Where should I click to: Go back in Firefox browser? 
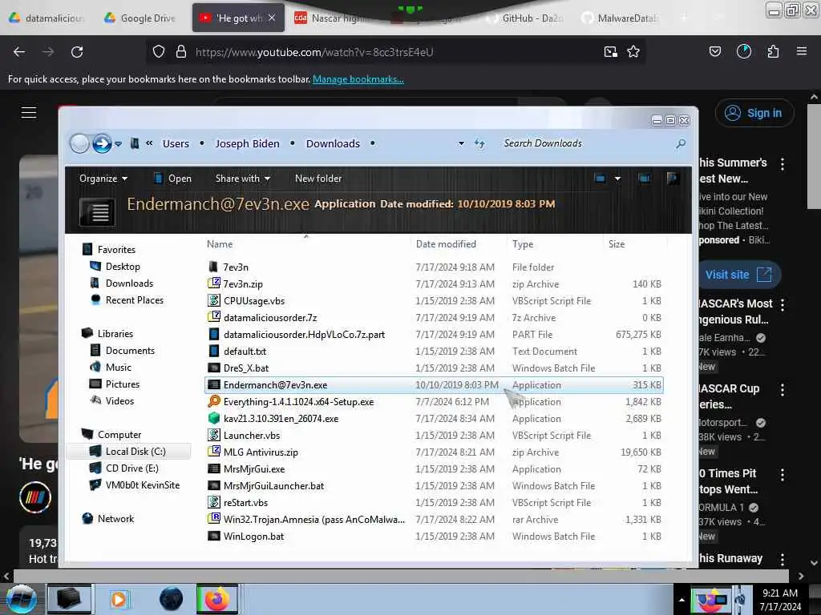[x=19, y=52]
